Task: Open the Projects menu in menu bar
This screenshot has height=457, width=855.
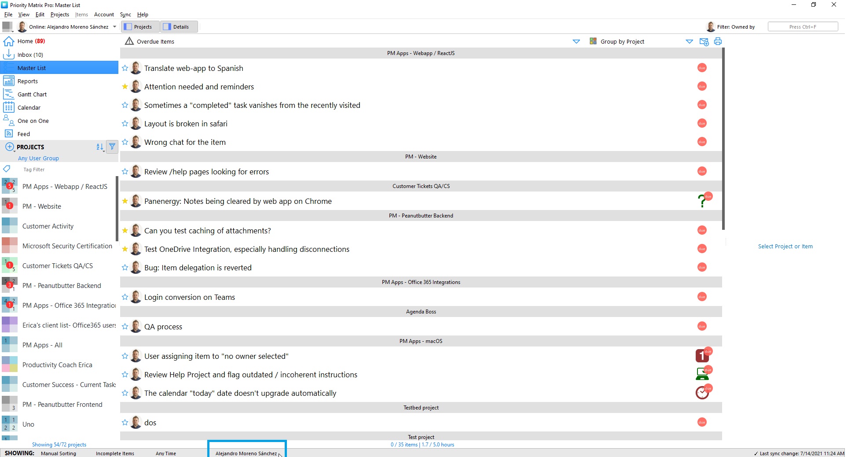Action: 59,15
